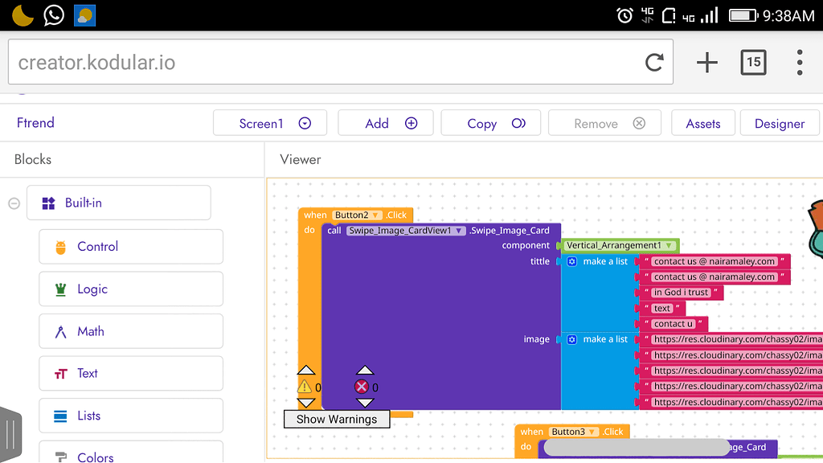Select the Text blocks category icon
Image resolution: width=823 pixels, height=463 pixels.
click(x=60, y=373)
